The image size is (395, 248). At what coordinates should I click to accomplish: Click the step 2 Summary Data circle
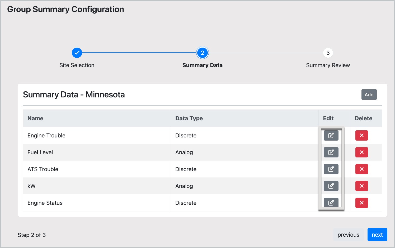[x=203, y=53]
